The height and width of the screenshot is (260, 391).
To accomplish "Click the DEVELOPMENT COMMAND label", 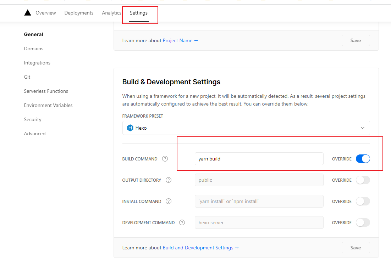I will 148,223.
